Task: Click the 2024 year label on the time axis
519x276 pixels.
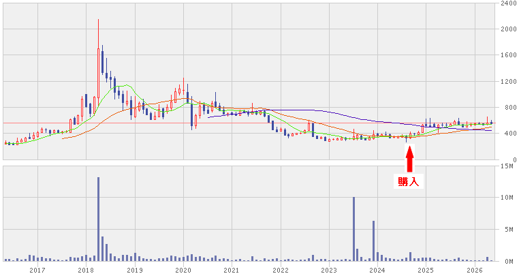Action: pyautogui.click(x=377, y=271)
